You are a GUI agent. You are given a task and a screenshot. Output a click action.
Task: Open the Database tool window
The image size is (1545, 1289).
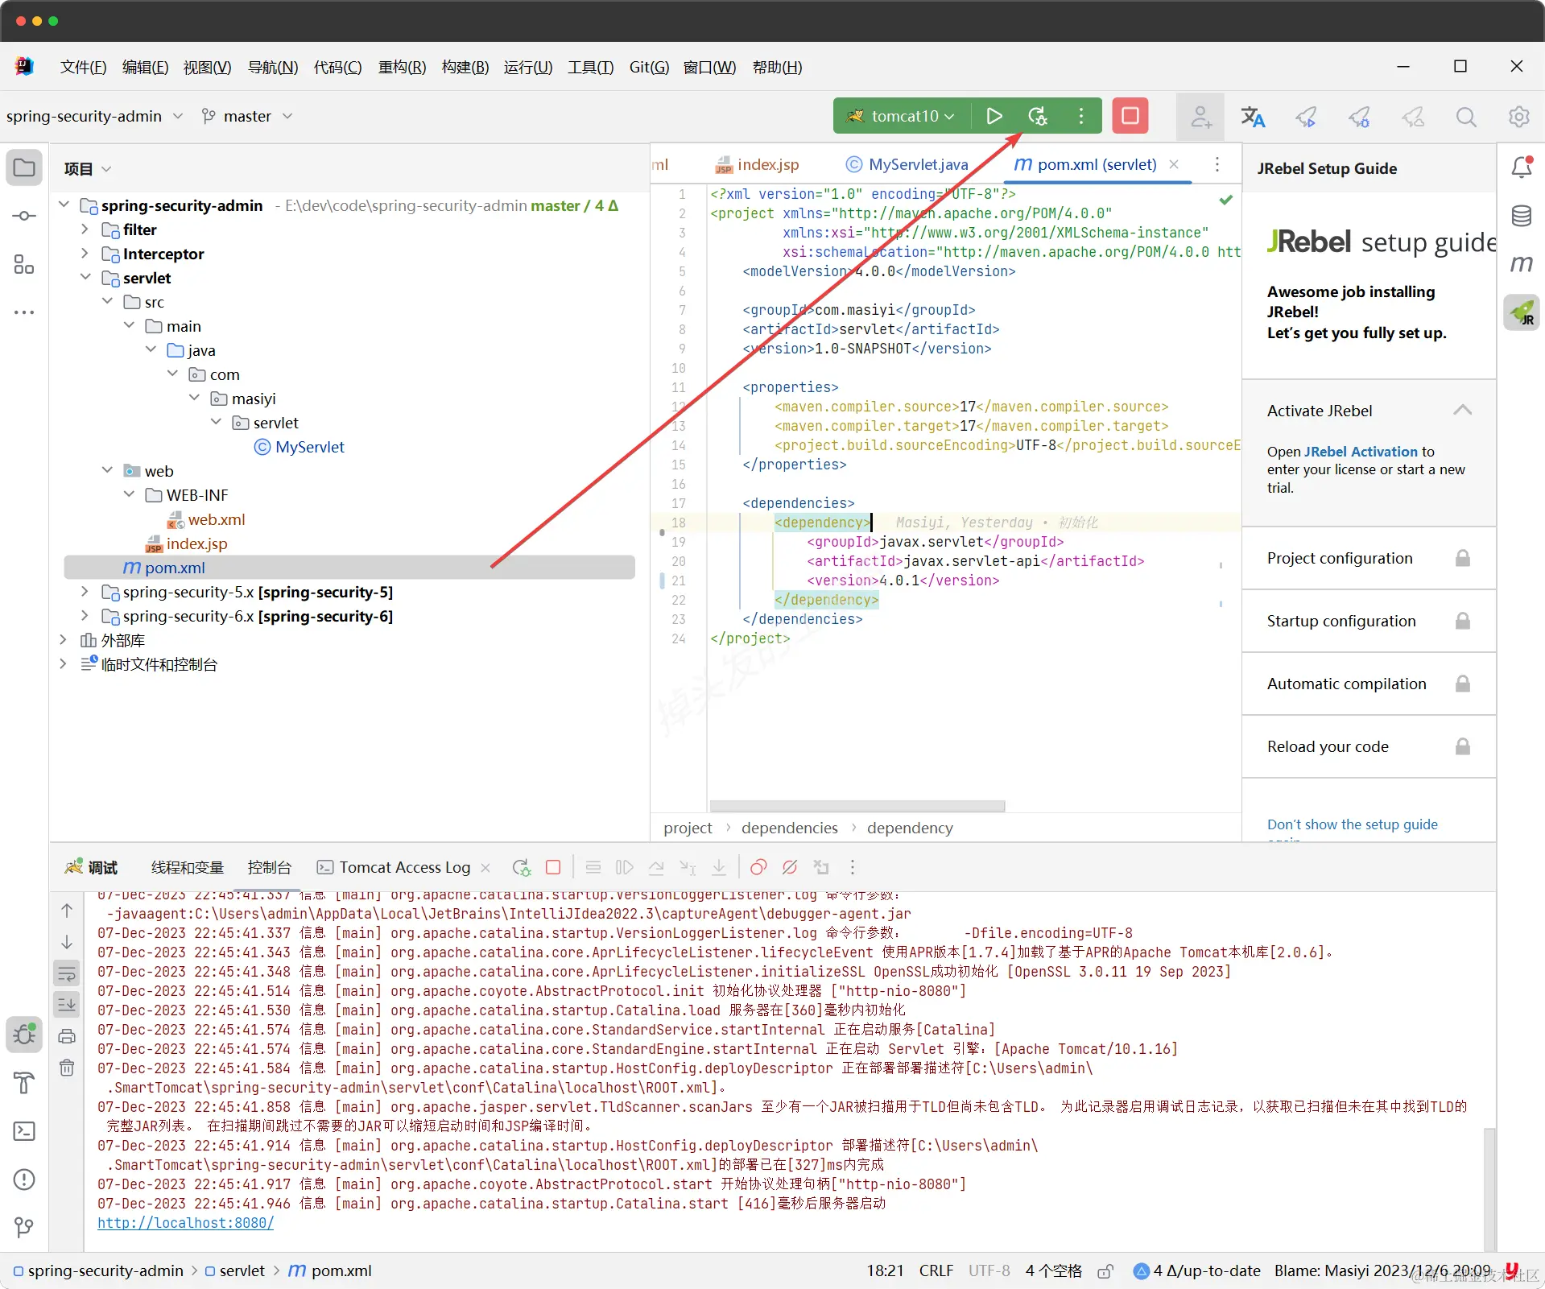(1521, 216)
